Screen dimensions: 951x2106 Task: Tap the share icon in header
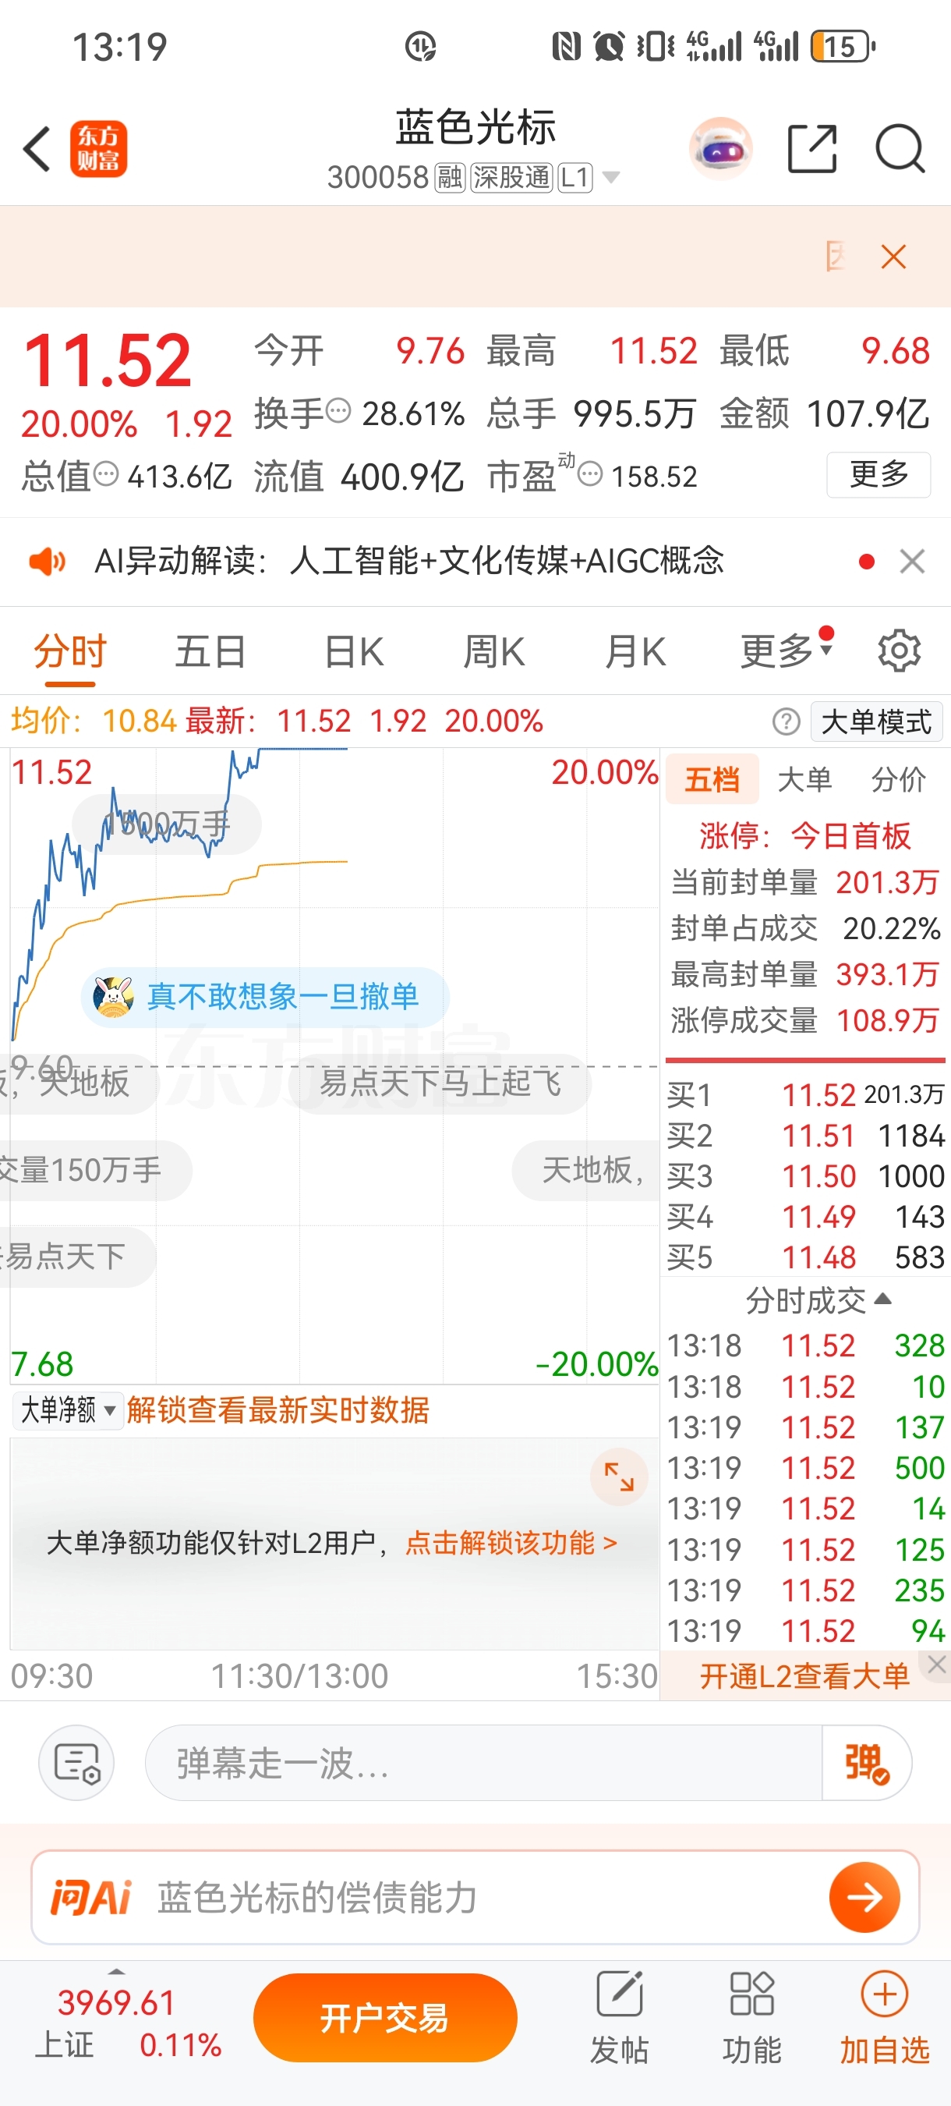pos(812,149)
